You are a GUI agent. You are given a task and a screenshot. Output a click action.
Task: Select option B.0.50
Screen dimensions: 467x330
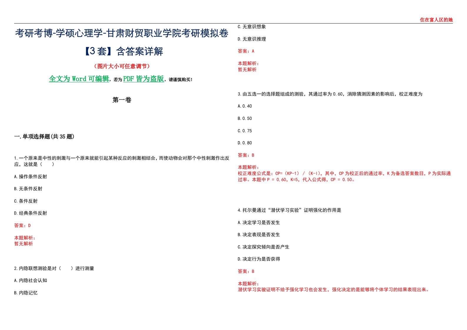(245, 119)
